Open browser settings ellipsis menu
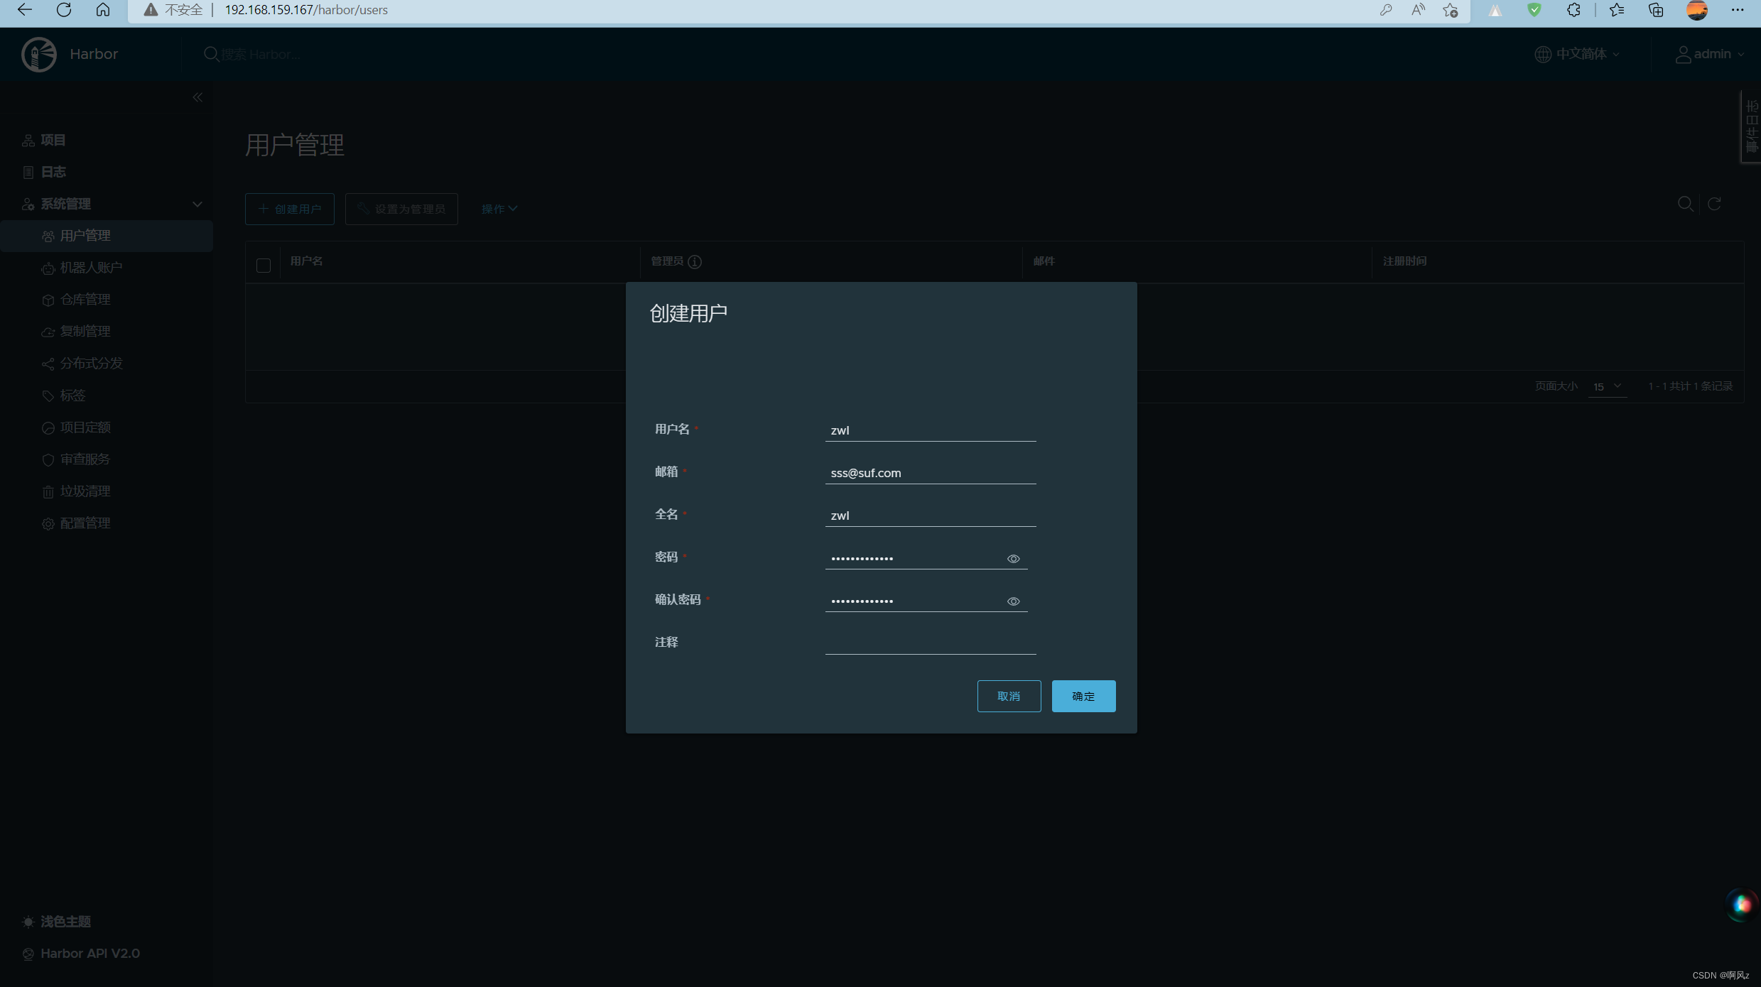Screen dimensions: 1761x987 1738,10
